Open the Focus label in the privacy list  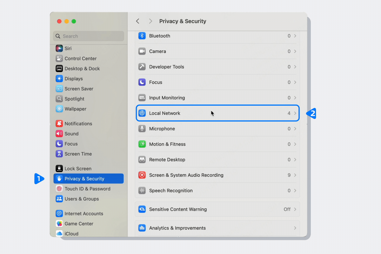(x=156, y=82)
